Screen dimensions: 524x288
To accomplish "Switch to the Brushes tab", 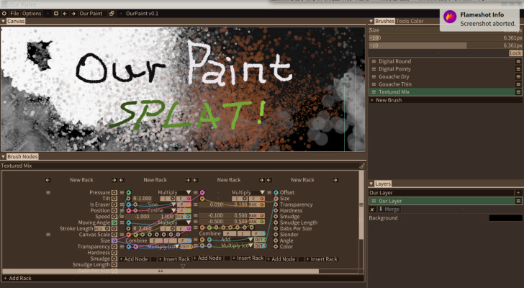I will (x=384, y=21).
